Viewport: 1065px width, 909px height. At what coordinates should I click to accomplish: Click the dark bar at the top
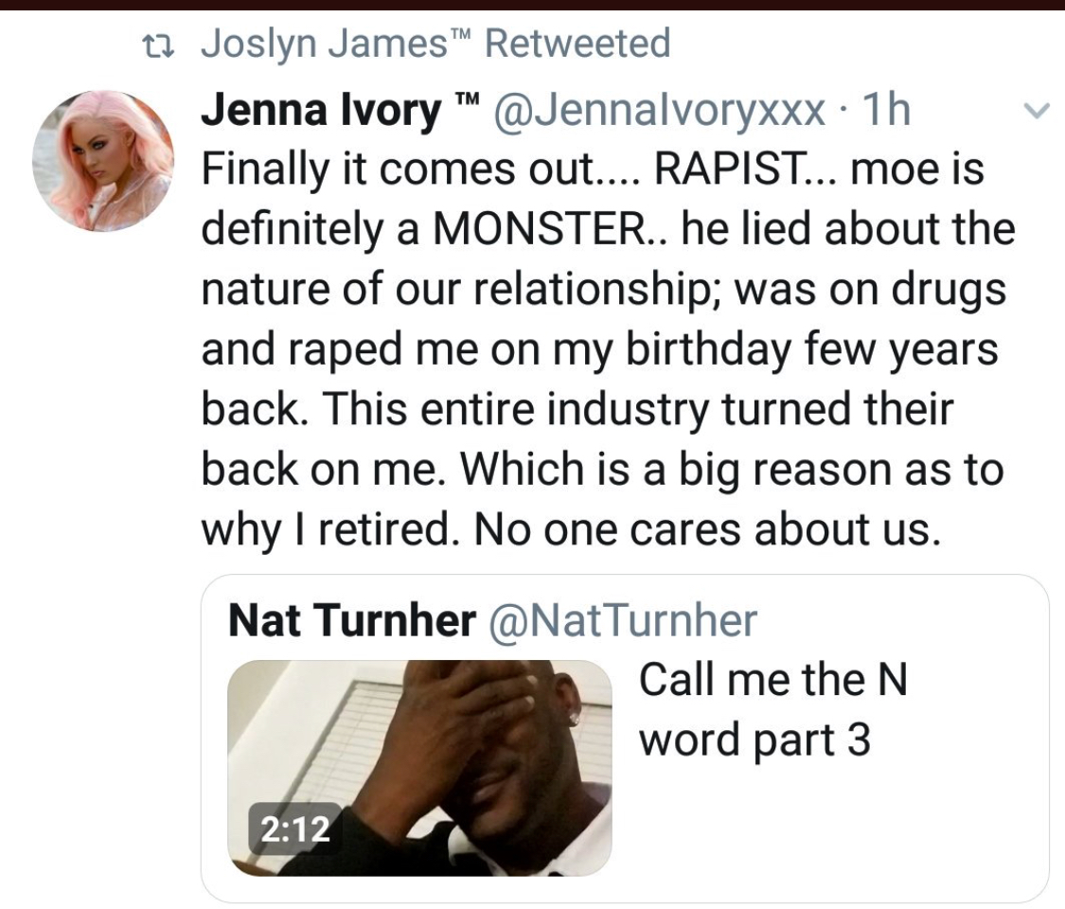coord(532,5)
